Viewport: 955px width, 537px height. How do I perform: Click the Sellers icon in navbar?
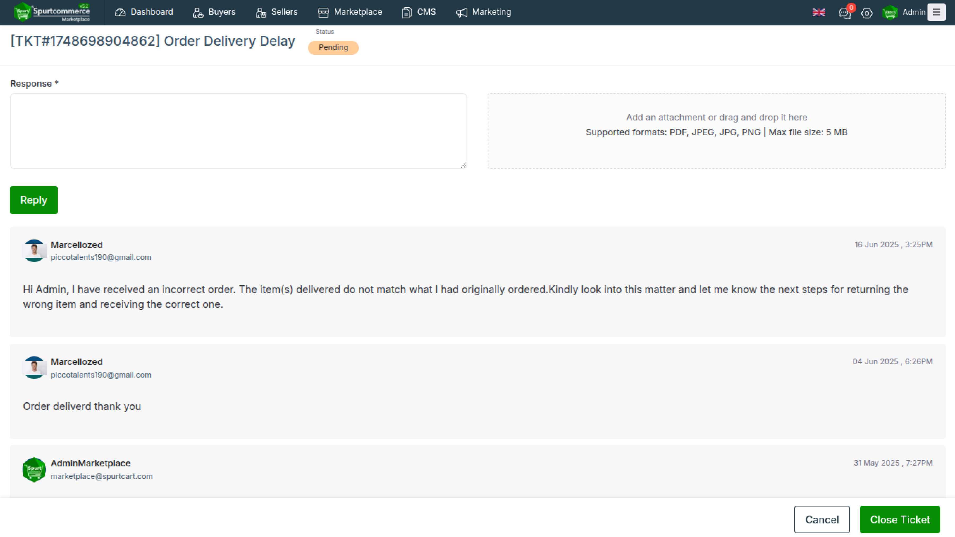[x=261, y=13]
